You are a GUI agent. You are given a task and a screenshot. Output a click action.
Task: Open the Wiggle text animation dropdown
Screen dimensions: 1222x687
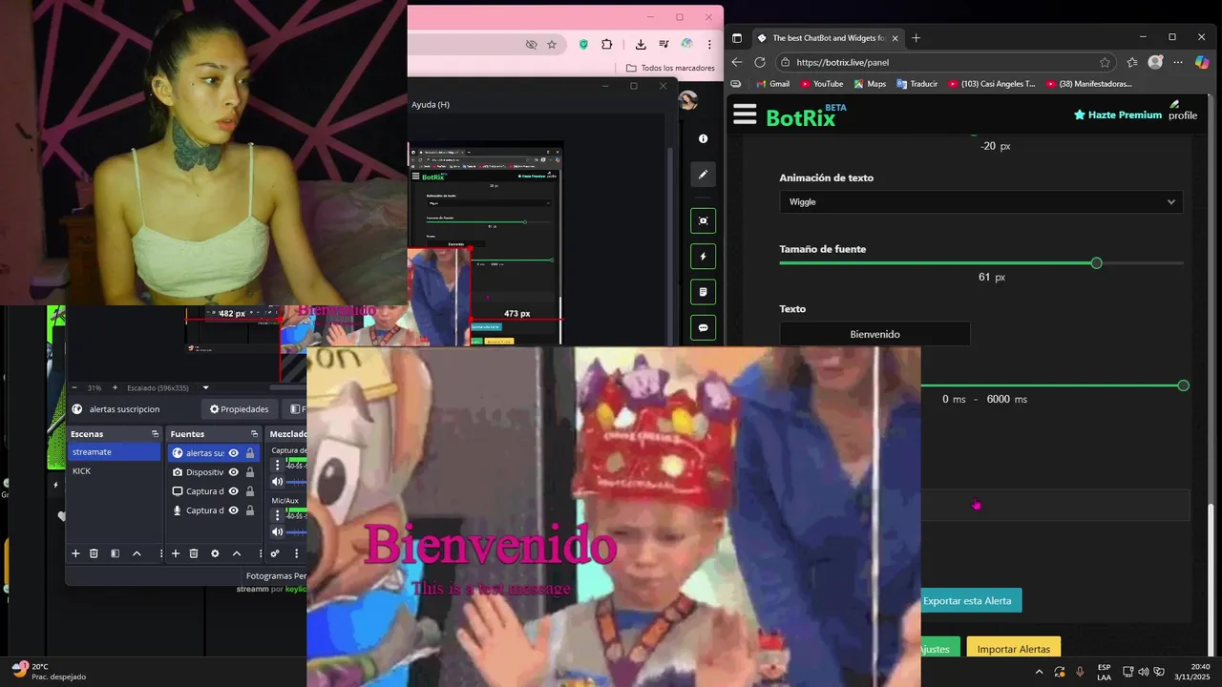pyautogui.click(x=980, y=202)
